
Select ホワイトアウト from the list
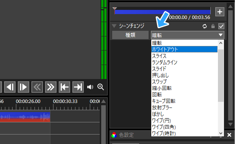184,49
